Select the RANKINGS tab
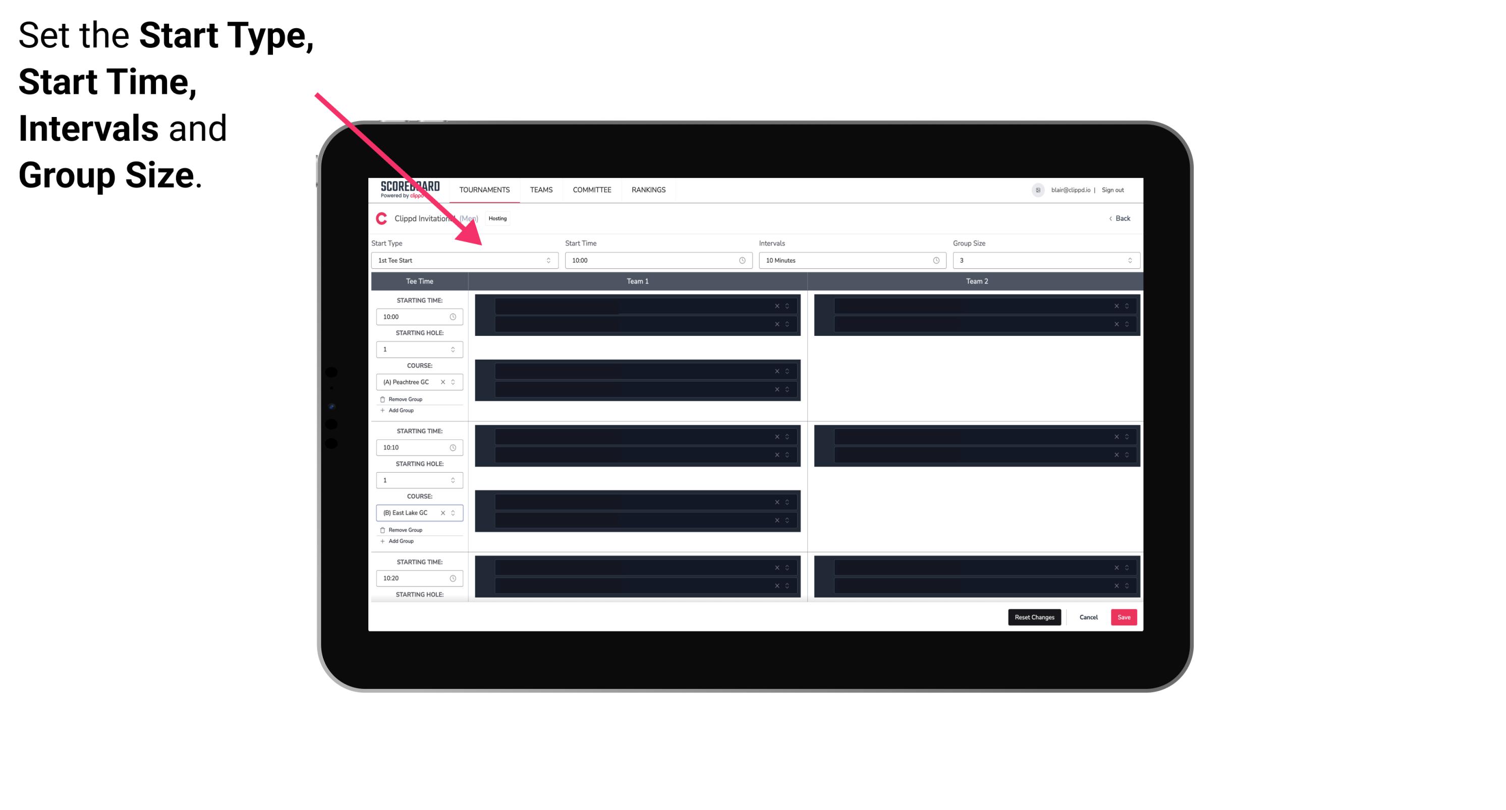This screenshot has height=810, width=1506. (x=648, y=190)
